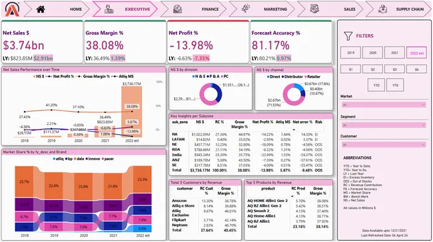Click the funnel icon beside FILTERS
This screenshot has width=433, height=242.
[348, 36]
